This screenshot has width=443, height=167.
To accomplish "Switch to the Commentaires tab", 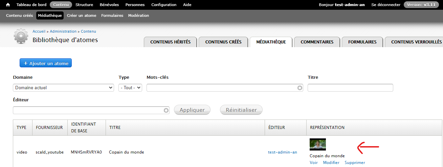I will click(317, 42).
